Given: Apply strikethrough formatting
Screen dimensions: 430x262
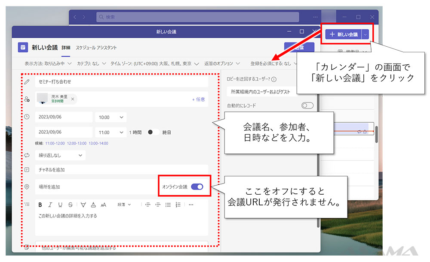Looking at the screenshot, I should tap(70, 205).
